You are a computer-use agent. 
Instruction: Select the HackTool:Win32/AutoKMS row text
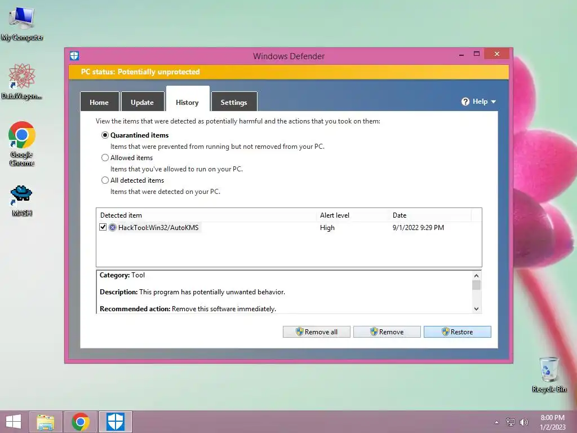point(158,228)
